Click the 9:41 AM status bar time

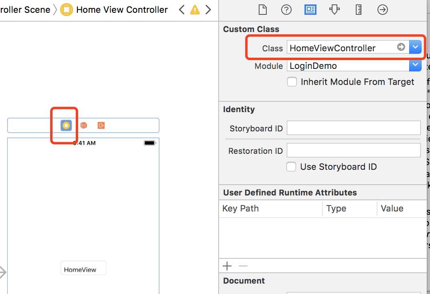click(x=84, y=143)
